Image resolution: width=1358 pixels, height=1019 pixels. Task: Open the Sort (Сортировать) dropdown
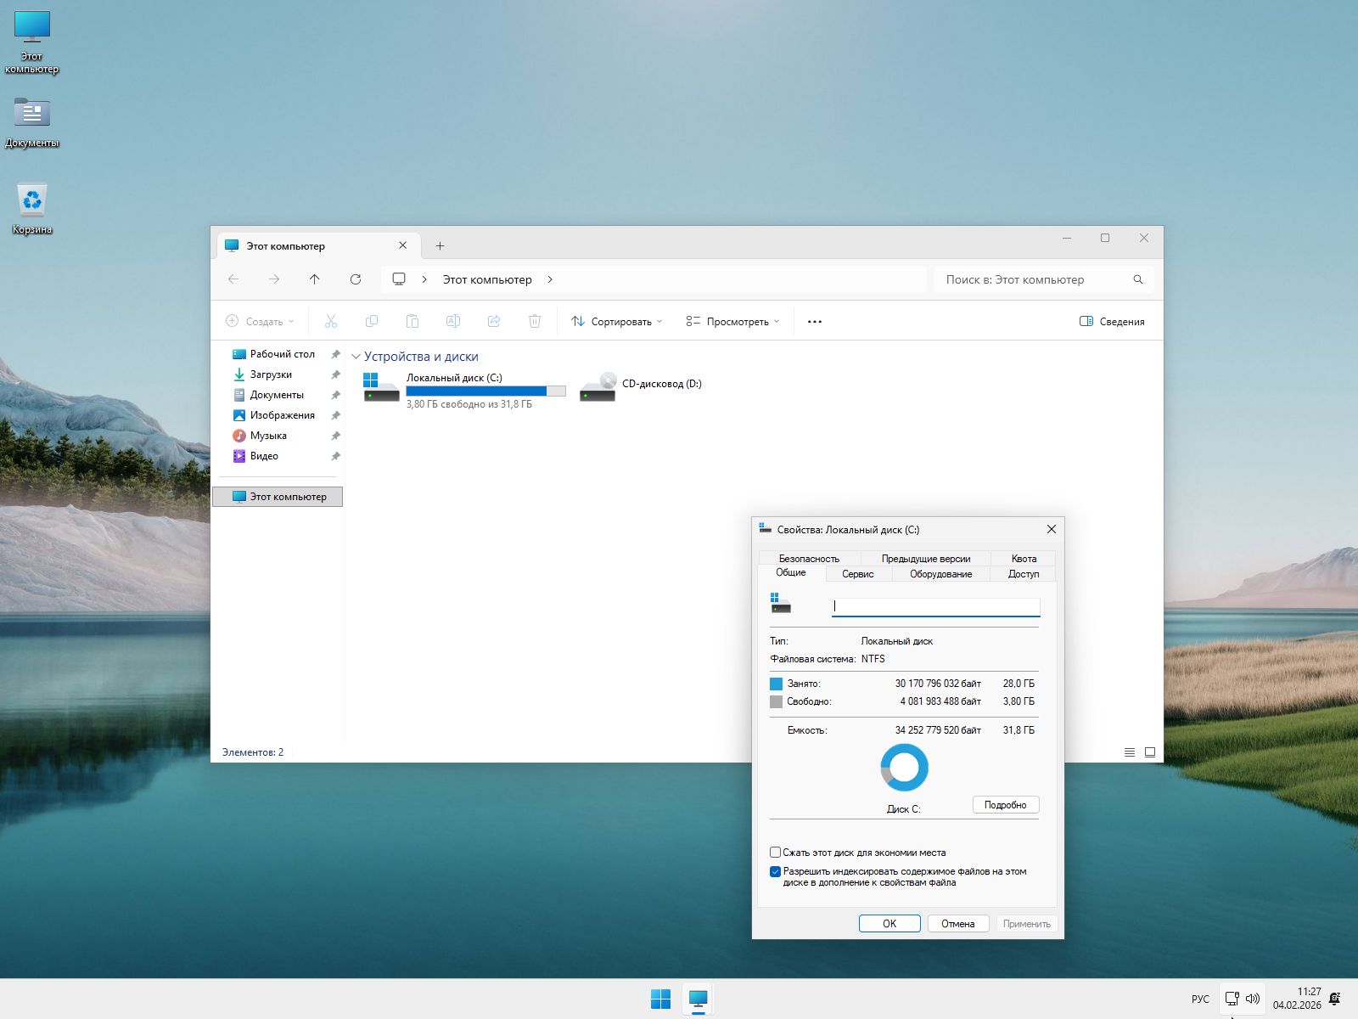[x=617, y=322]
